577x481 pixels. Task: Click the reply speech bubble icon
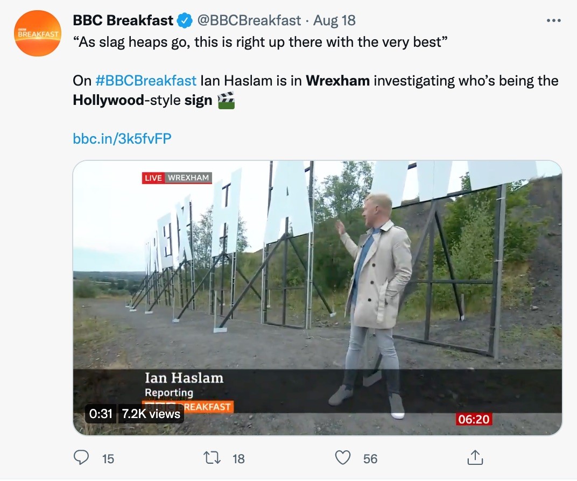coord(81,458)
